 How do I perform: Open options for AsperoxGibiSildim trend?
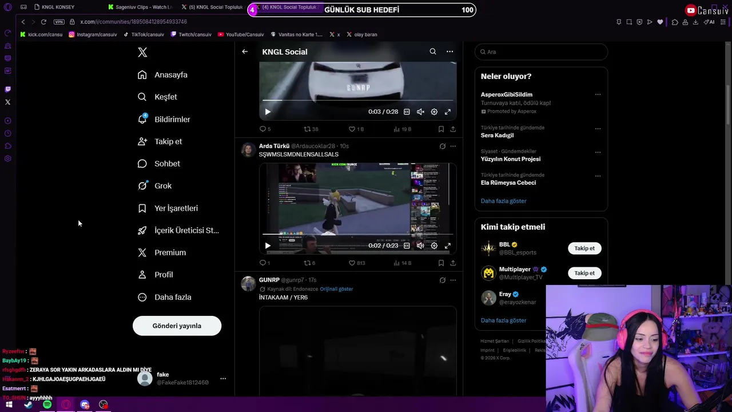[x=598, y=94]
